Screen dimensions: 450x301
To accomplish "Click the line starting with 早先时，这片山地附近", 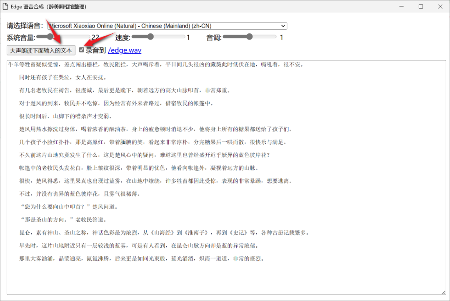I will pos(139,246).
